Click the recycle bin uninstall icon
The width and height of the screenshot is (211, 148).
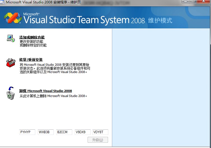(11, 93)
